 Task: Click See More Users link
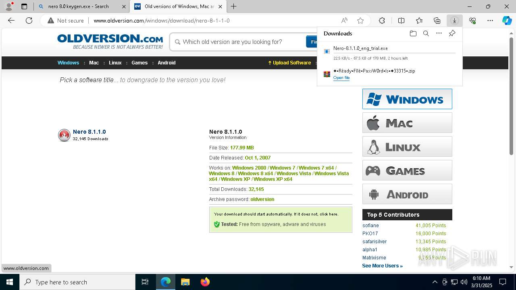[382, 266]
